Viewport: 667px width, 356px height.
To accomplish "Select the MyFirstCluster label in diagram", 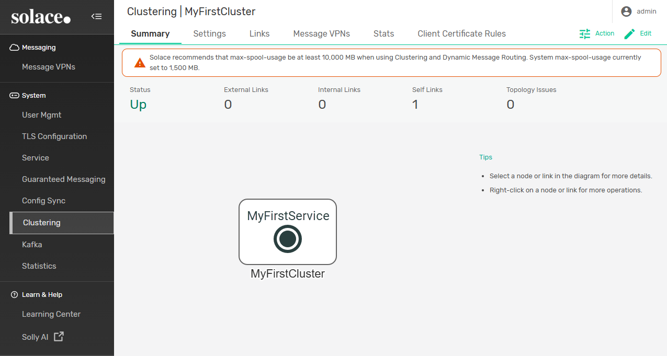I will point(288,273).
